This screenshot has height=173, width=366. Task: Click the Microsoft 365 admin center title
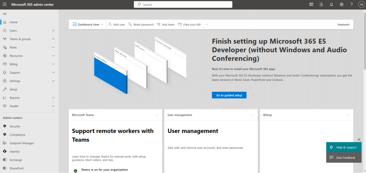[33, 4]
